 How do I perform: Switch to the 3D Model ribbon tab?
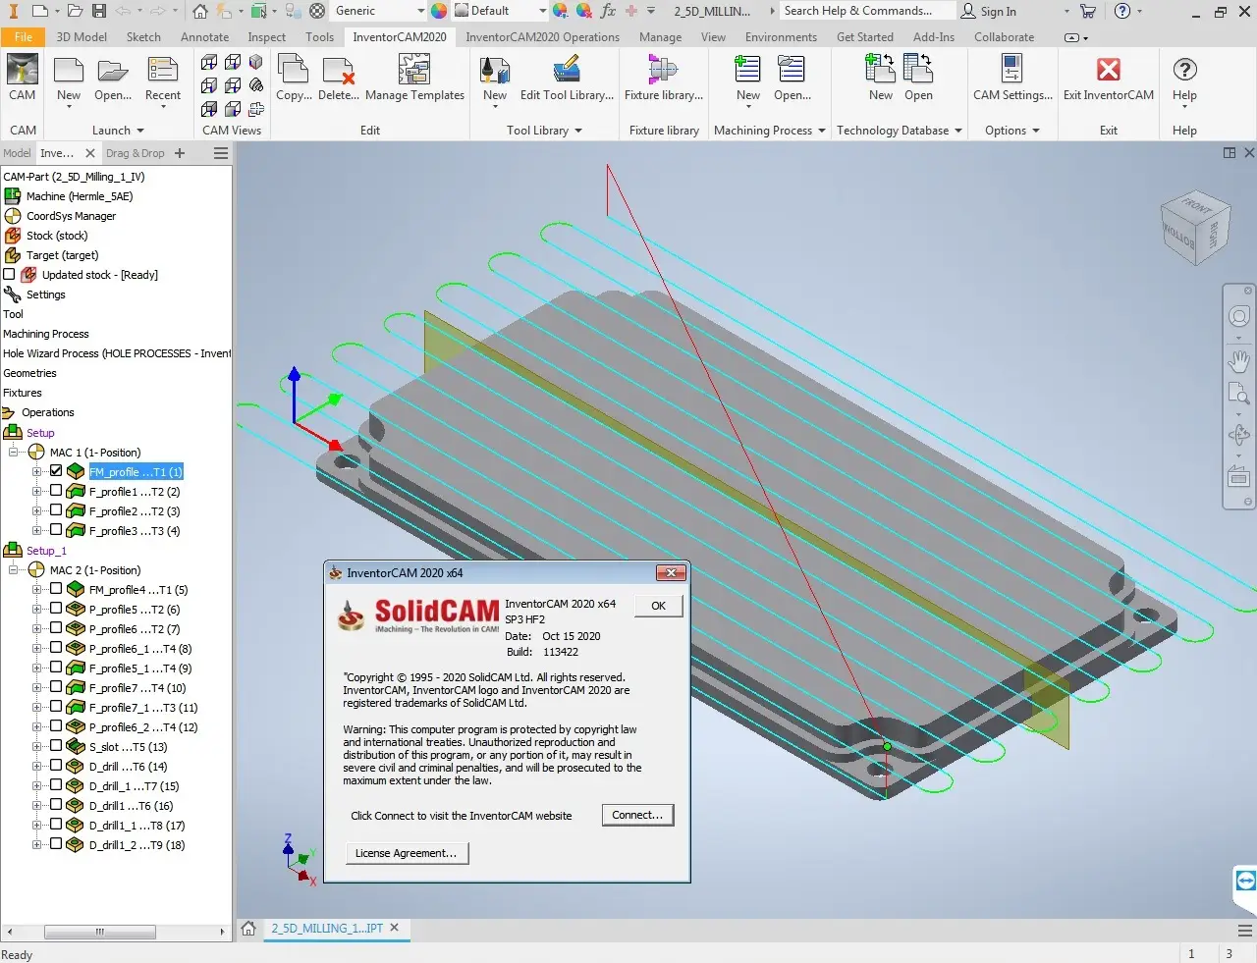tap(82, 37)
